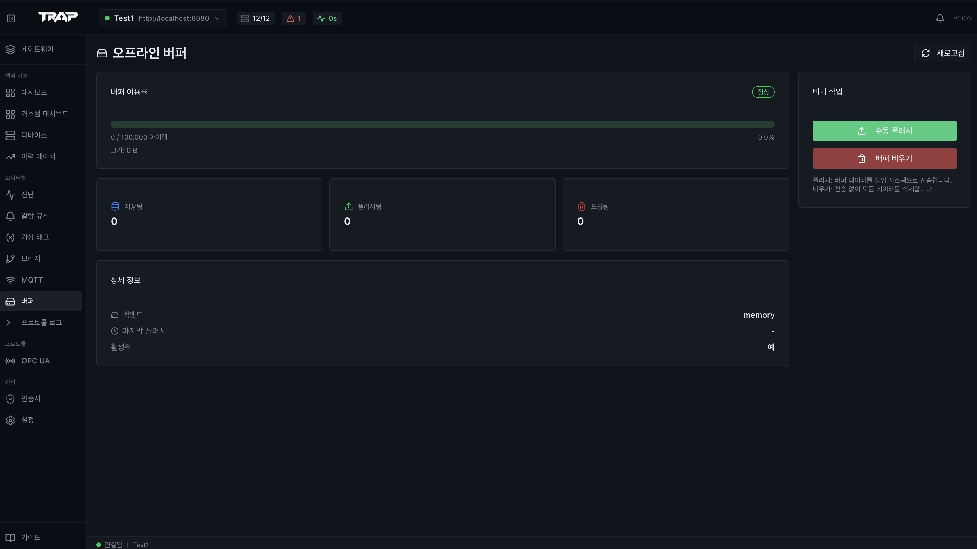Open the Test1 gateway selector dropdown

tap(163, 18)
